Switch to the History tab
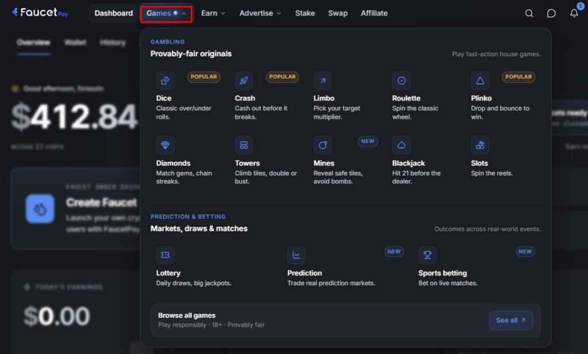Screen dimensions: 588x354 [x=113, y=42]
